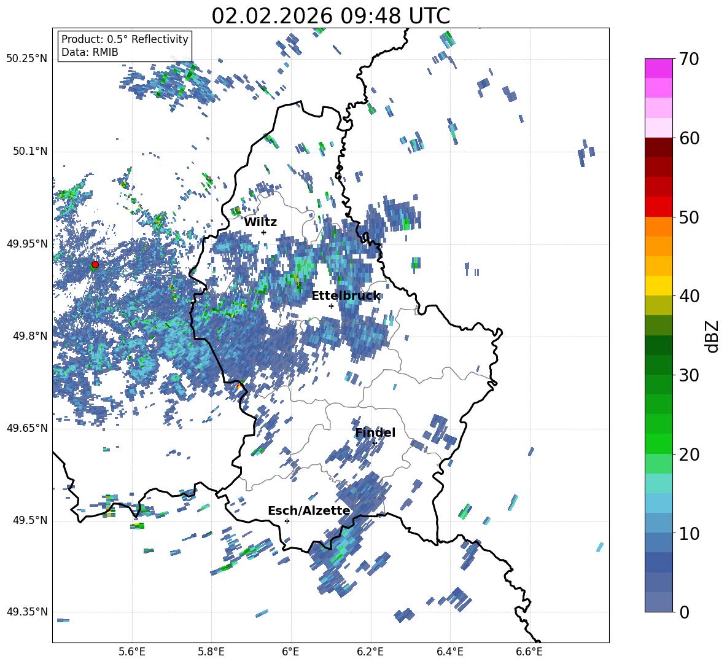The width and height of the screenshot is (727, 664).
Task: Click the 50.1°N latitude label
Action: point(30,151)
